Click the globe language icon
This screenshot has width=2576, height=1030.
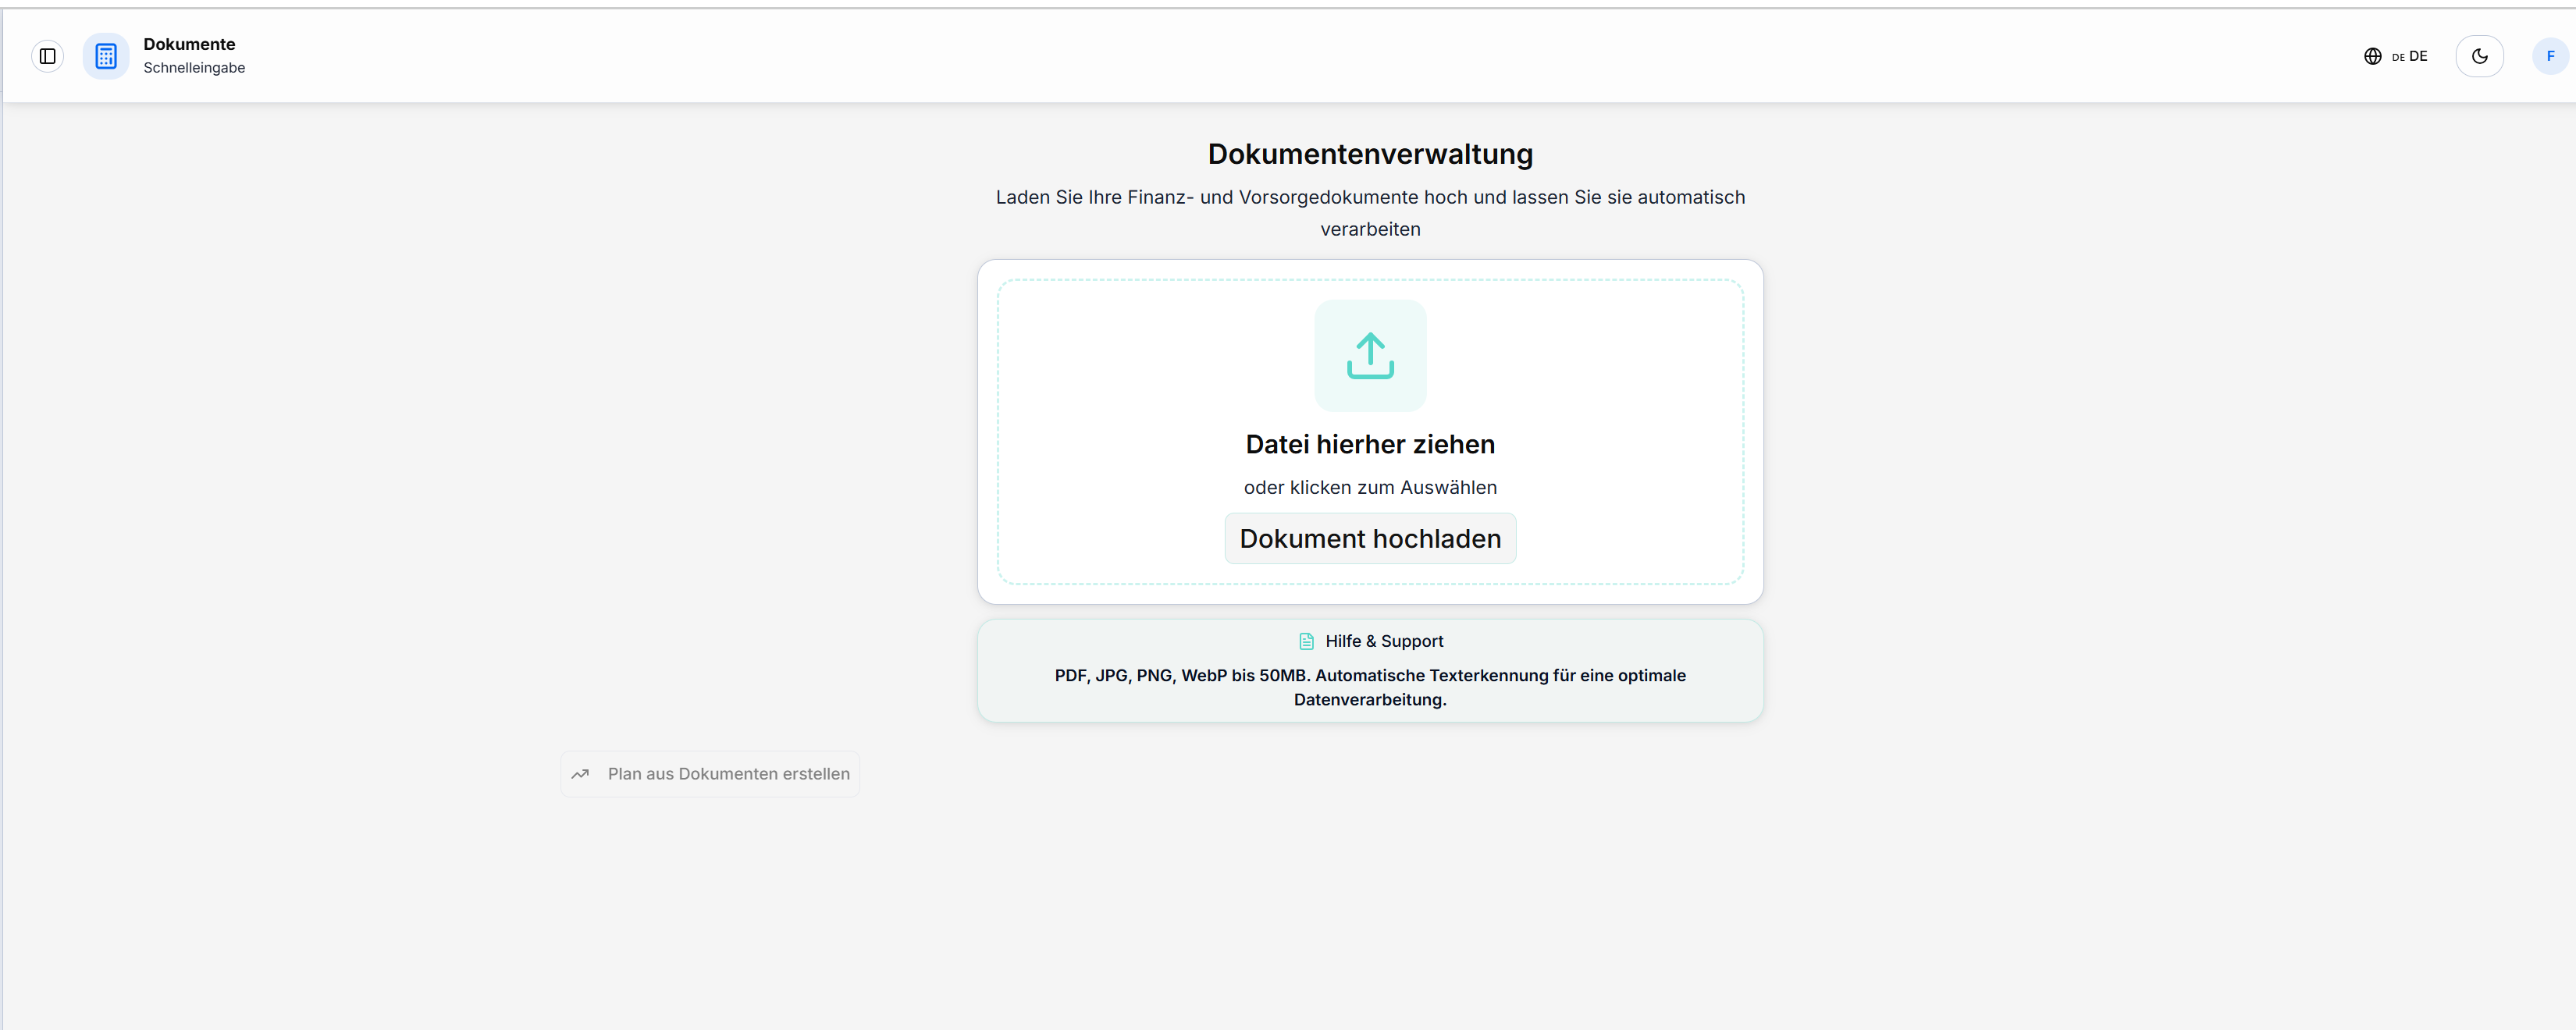point(2372,56)
